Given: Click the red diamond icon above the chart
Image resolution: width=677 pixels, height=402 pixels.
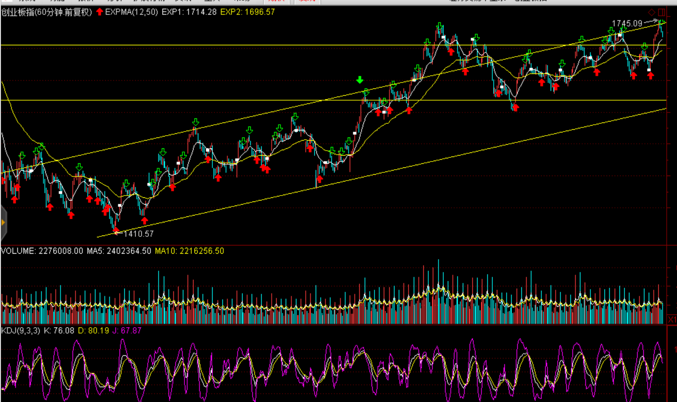Looking at the screenshot, I should pos(652,12).
